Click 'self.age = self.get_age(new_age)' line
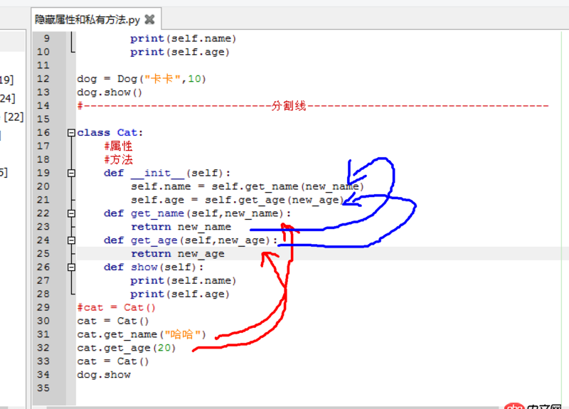 pyautogui.click(x=238, y=200)
